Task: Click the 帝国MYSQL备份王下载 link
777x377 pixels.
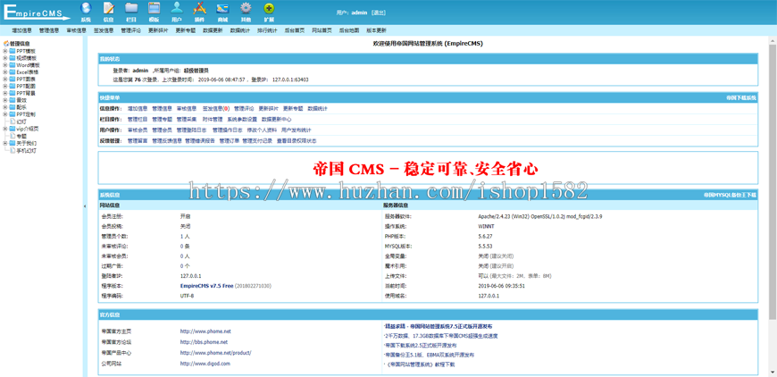Action: 730,195
